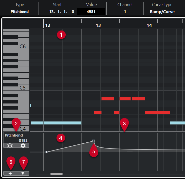Click the Start position 13. 1. 1. 0
The height and width of the screenshot is (179, 185).
62,12
